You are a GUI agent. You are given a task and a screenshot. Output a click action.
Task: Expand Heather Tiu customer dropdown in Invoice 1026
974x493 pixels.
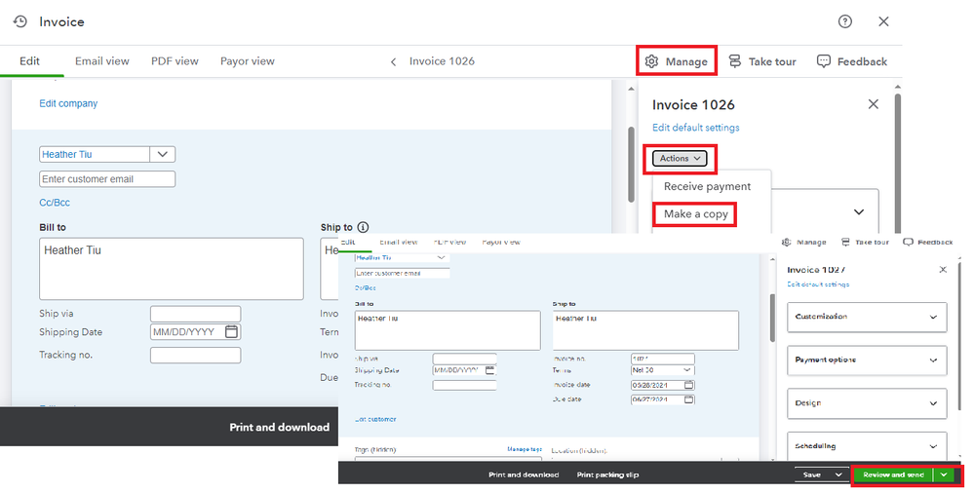[x=163, y=154]
